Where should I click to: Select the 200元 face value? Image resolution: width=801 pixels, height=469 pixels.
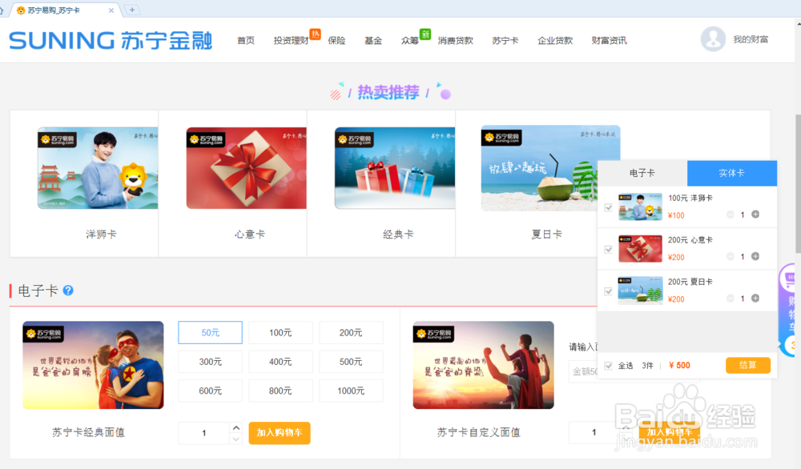351,333
